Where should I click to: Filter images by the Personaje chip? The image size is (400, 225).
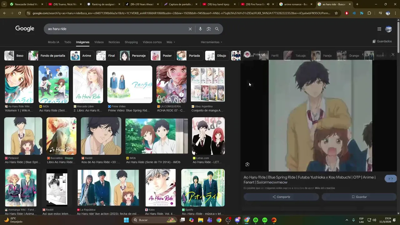[134, 56]
